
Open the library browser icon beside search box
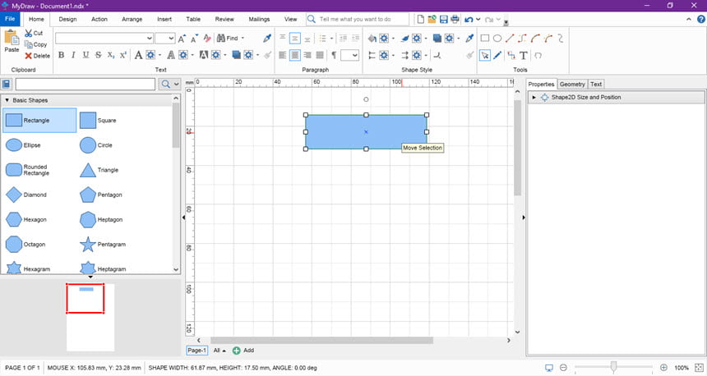[7, 85]
